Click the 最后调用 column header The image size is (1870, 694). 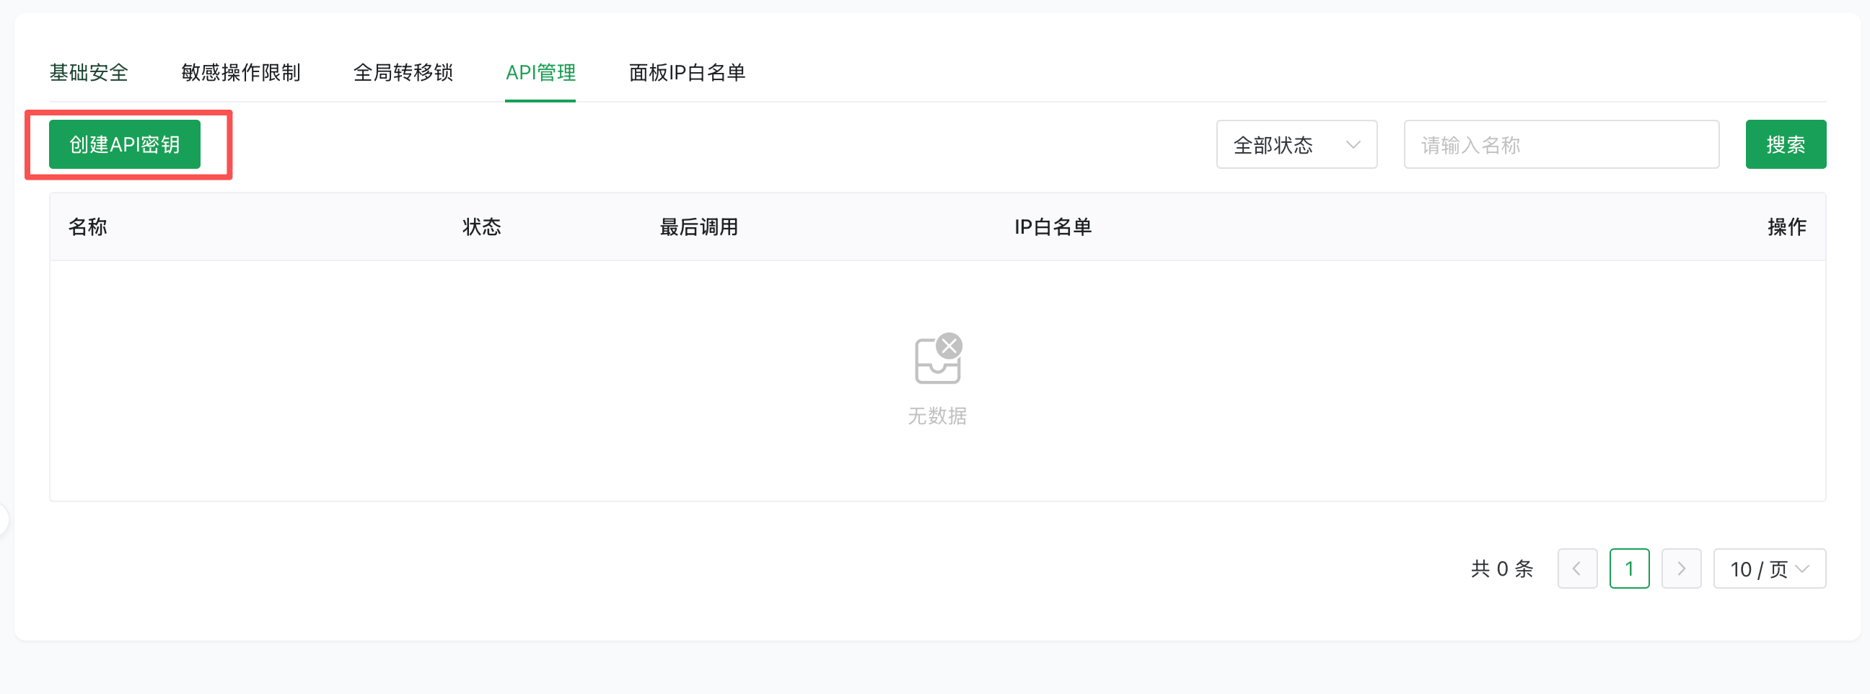click(x=698, y=227)
